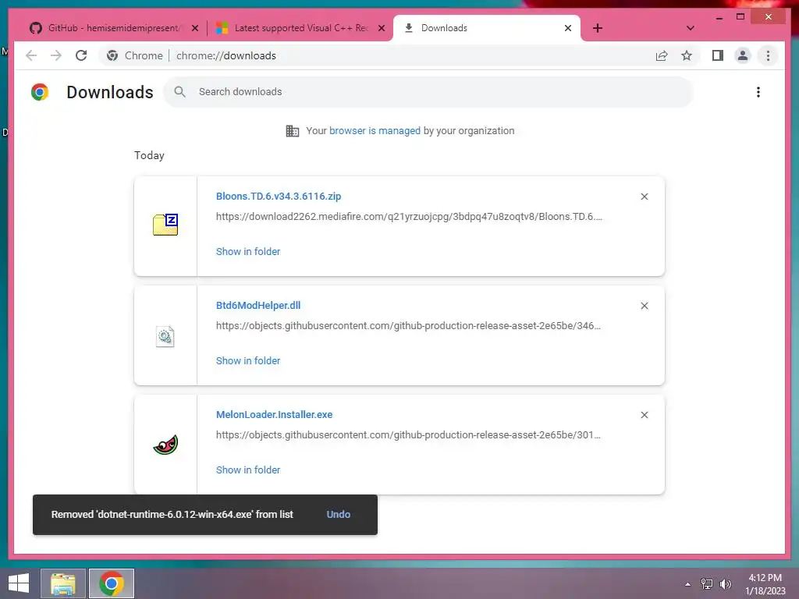
Task: Click the Btd6ModHelper githubusercontent URL
Action: point(408,325)
